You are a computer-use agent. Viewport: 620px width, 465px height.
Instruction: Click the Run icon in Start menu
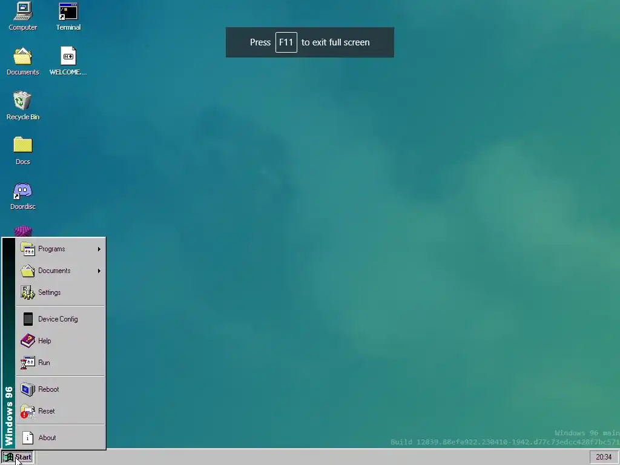[28, 363]
